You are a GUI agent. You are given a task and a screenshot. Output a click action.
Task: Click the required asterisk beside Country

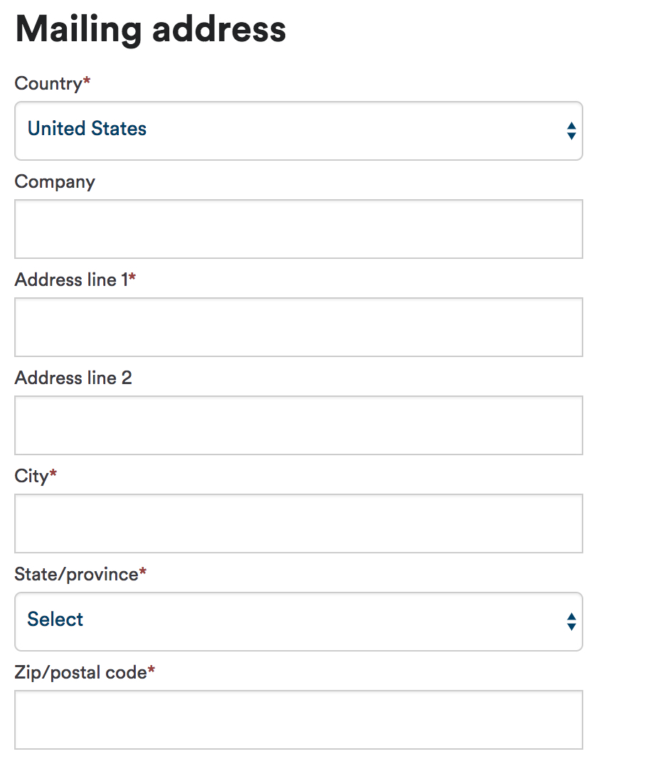coord(87,80)
